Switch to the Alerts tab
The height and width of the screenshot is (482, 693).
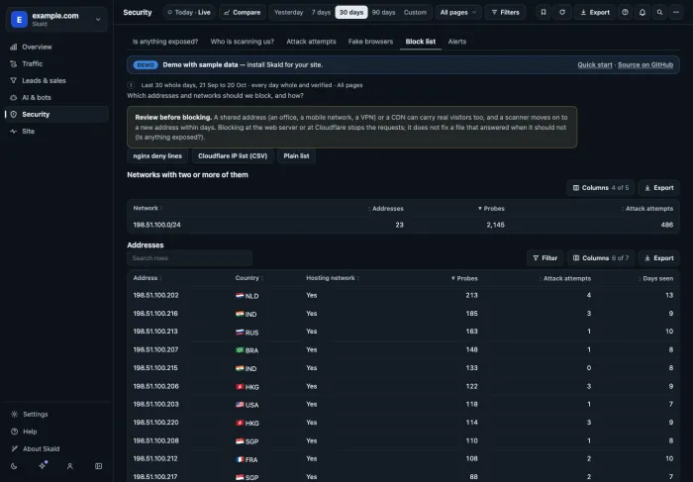(x=457, y=42)
